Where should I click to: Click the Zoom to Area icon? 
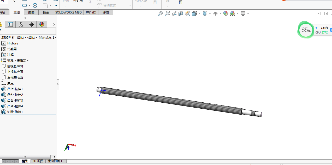pos(167,14)
